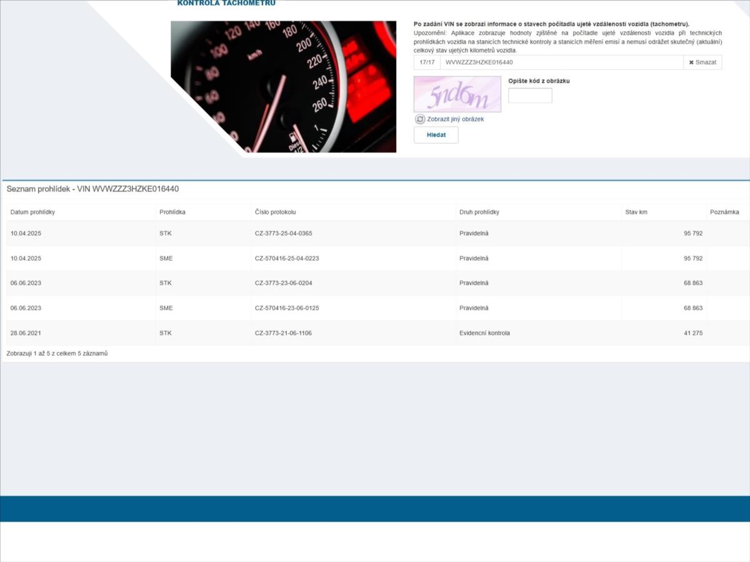Open the Zobrazit jiný obrázek link
Image resolution: width=750 pixels, height=562 pixels.
pyautogui.click(x=455, y=119)
